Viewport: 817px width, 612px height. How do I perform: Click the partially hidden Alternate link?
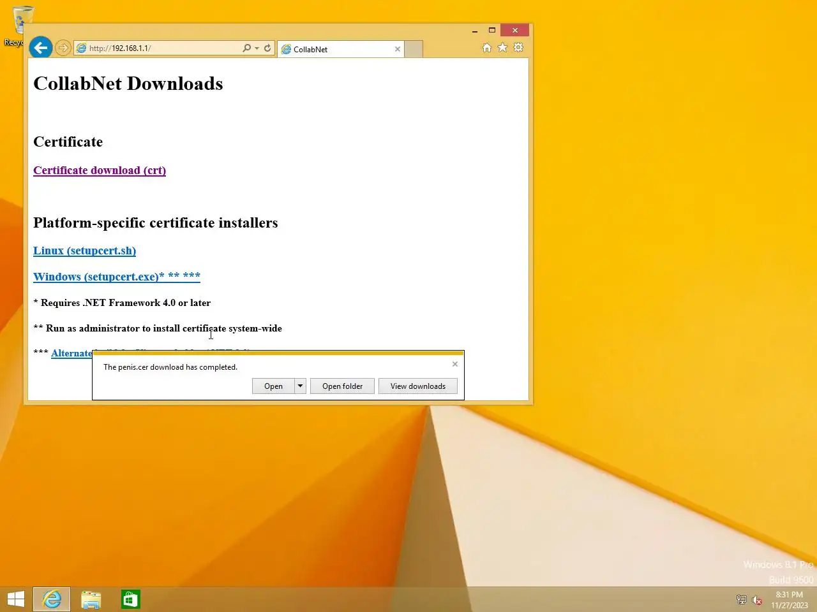coord(71,353)
